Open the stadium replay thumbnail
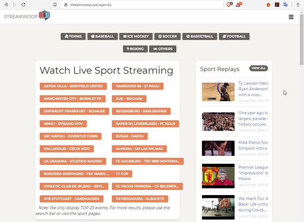 click(x=218, y=207)
